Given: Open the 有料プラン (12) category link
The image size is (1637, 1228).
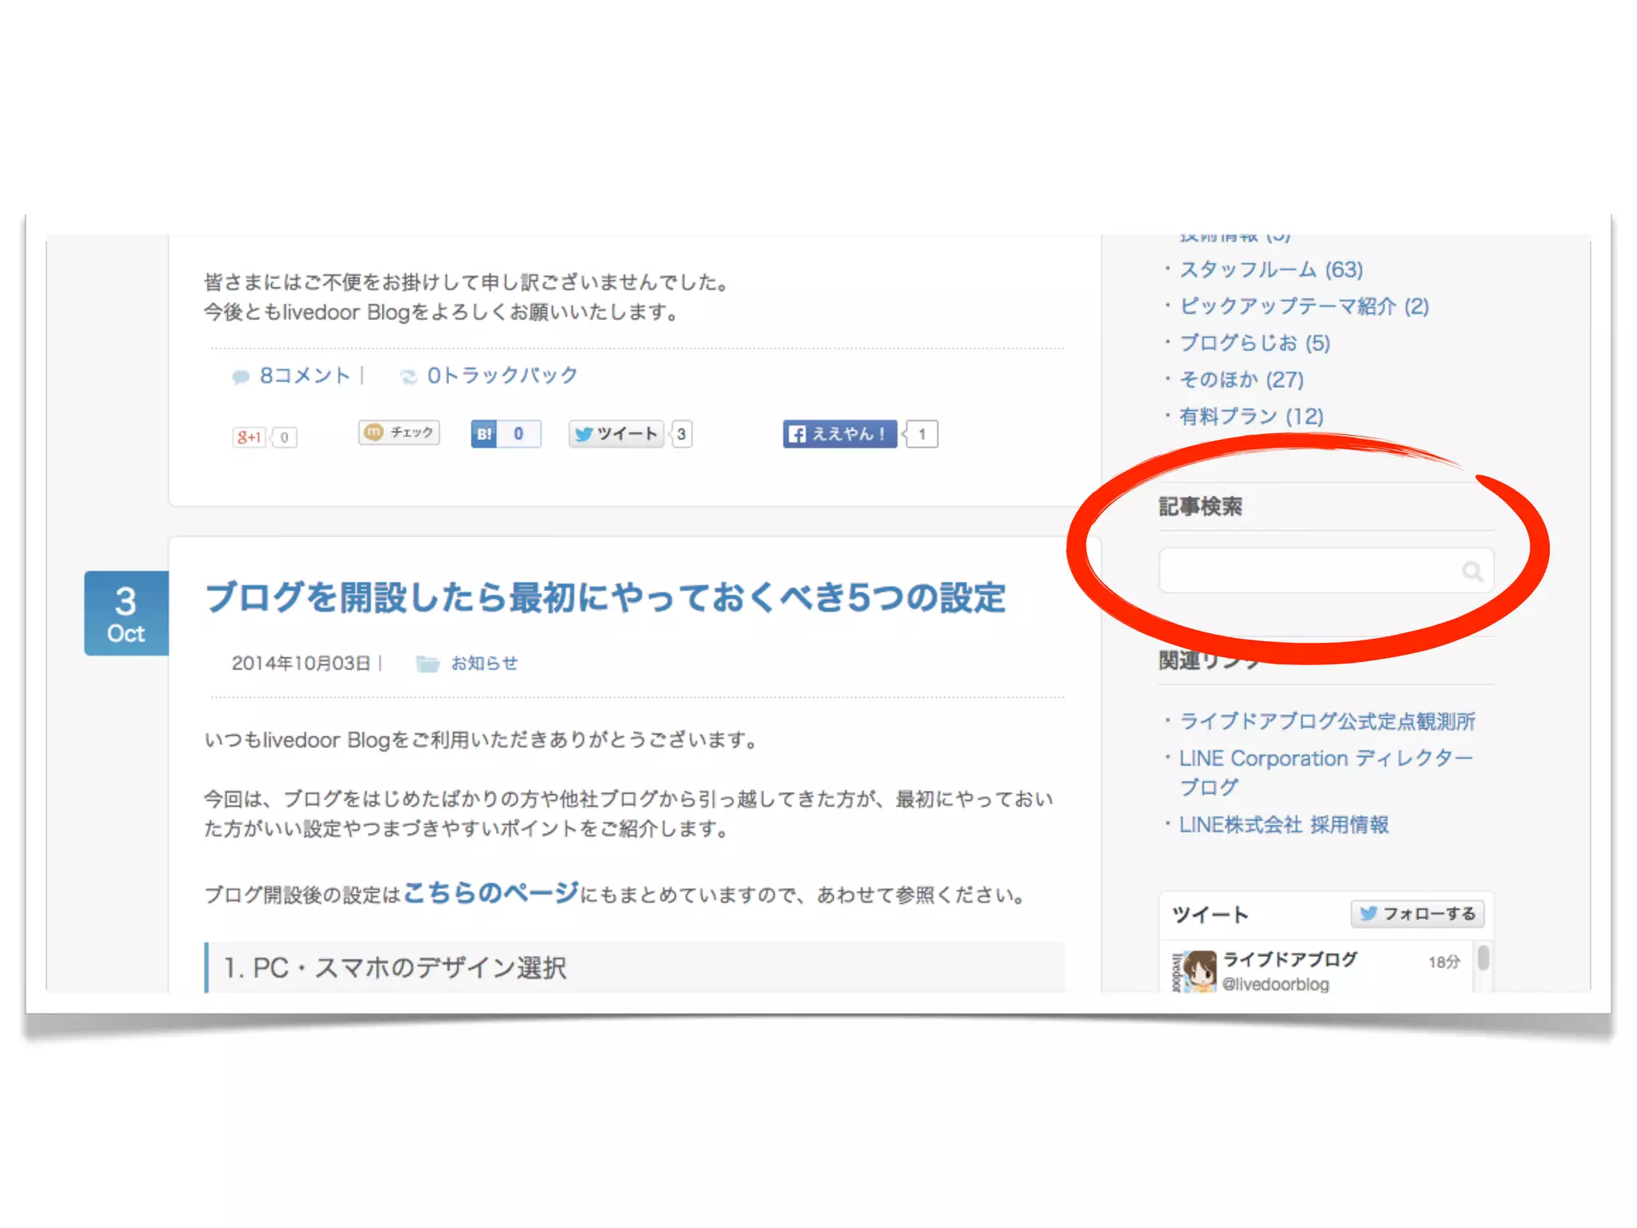Looking at the screenshot, I should [1251, 417].
